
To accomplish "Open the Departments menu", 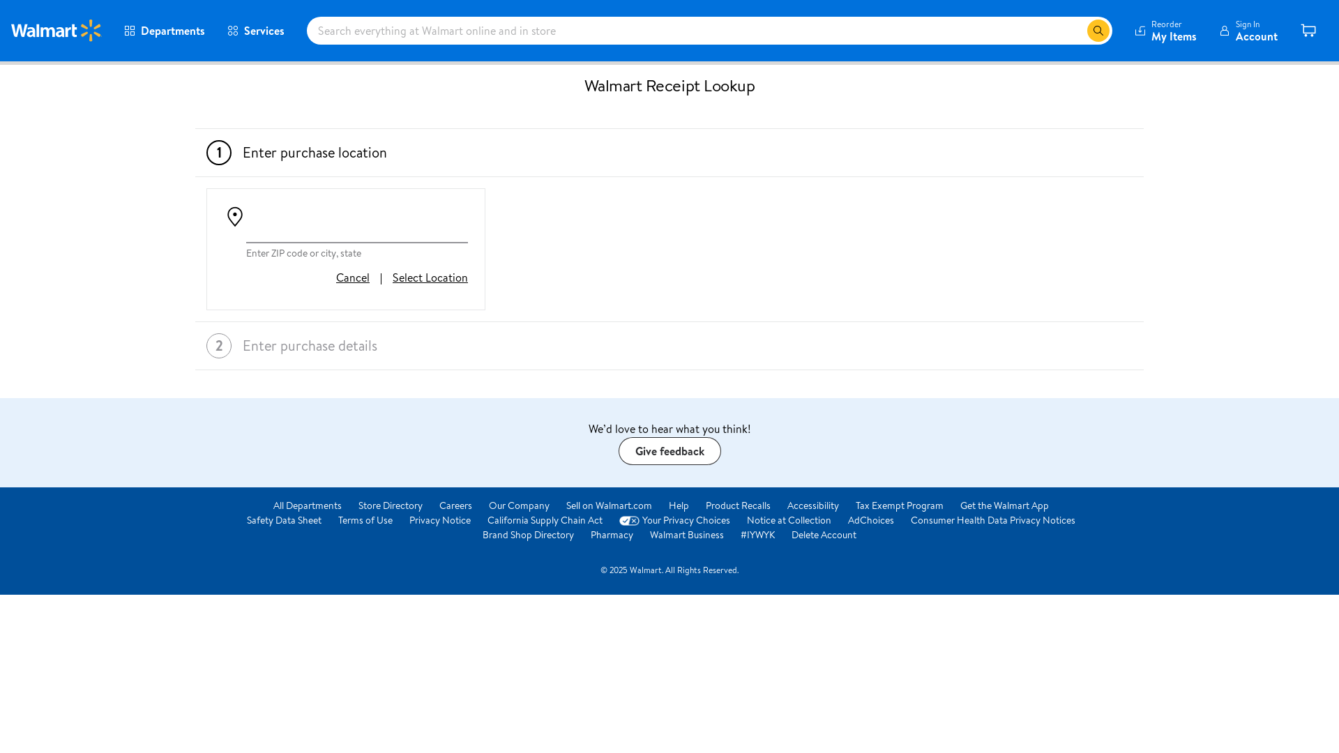I will [x=165, y=31].
